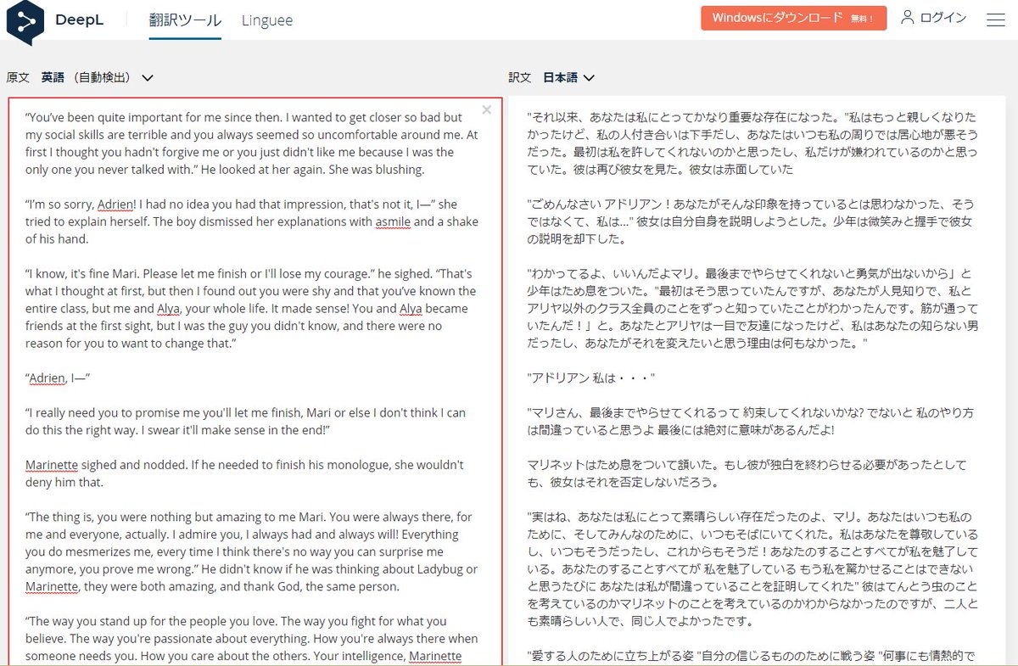The height and width of the screenshot is (666, 1018).
Task: Click source paragraph "The way you stand up"
Action: pyautogui.click(x=252, y=639)
